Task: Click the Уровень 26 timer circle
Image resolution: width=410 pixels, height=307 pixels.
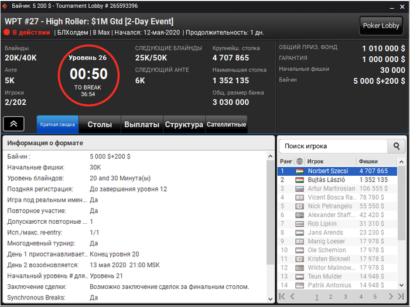Action: point(88,76)
